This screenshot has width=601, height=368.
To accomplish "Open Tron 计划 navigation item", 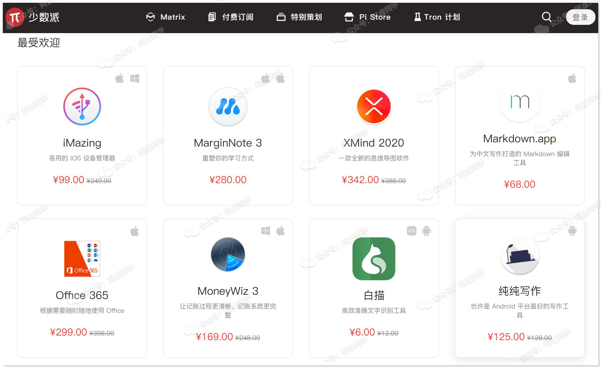I will pyautogui.click(x=437, y=17).
